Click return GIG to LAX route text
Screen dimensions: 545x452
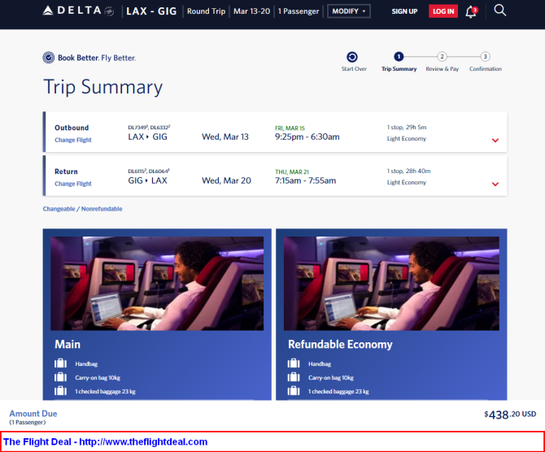(x=147, y=180)
